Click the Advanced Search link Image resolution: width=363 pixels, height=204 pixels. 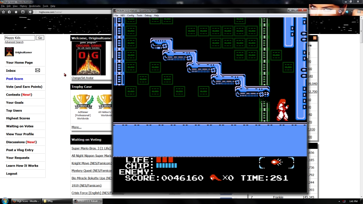pos(14,42)
